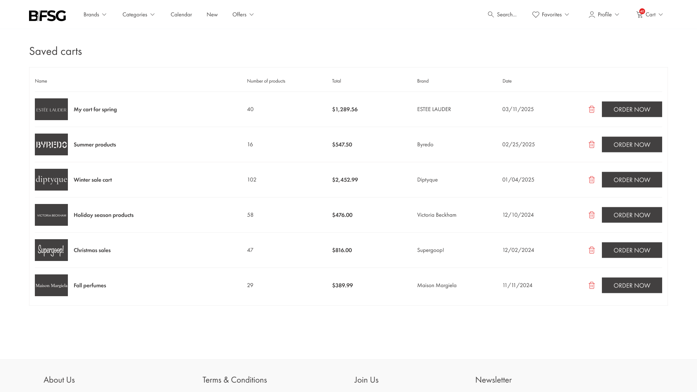This screenshot has height=392, width=697.
Task: Delete the My cart for spring cart
Action: coord(592,109)
